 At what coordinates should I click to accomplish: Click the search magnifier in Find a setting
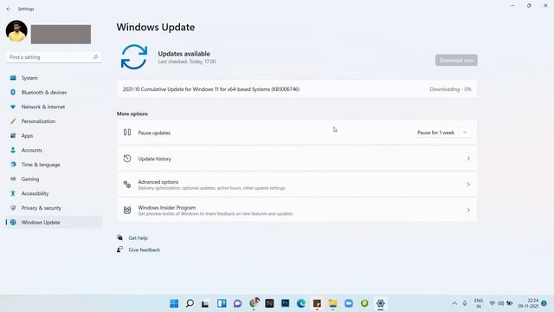[95, 57]
